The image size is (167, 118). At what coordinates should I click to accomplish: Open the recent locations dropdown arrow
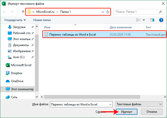pos(18,12)
